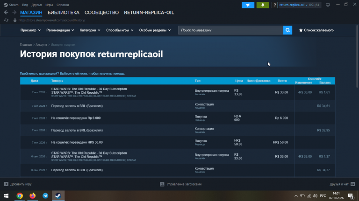The image size is (359, 201).
Task: Open the Друзья menu
Action: tap(36, 5)
